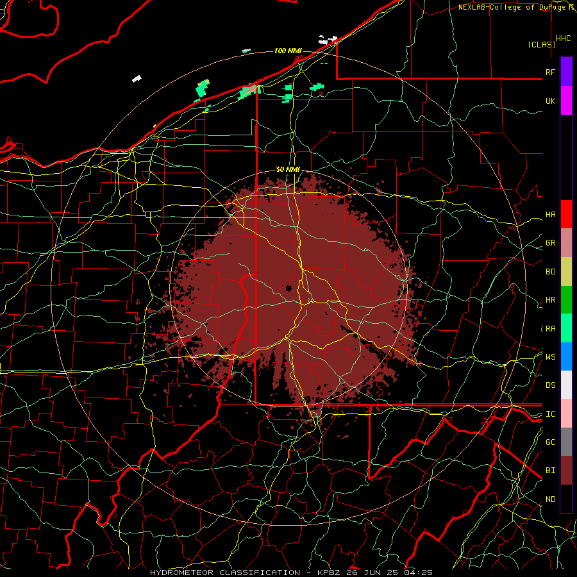Click the ND legend label

[550, 499]
